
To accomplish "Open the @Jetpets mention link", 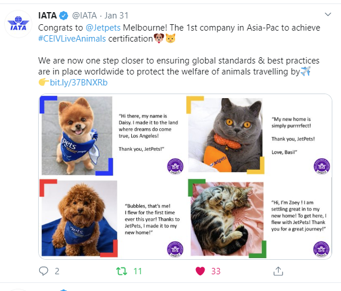I will click(103, 28).
